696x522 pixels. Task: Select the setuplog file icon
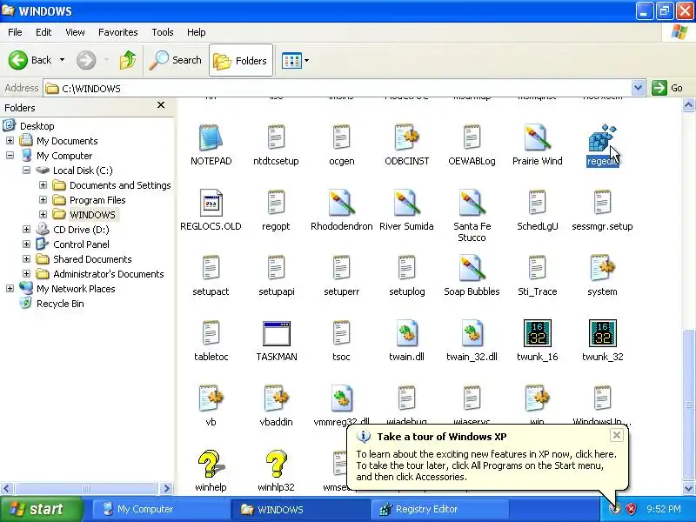(406, 268)
